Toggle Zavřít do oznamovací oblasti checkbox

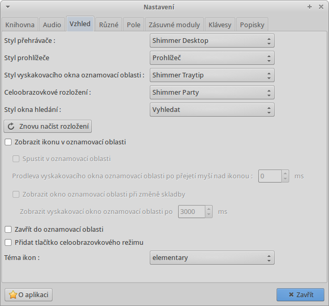8,229
